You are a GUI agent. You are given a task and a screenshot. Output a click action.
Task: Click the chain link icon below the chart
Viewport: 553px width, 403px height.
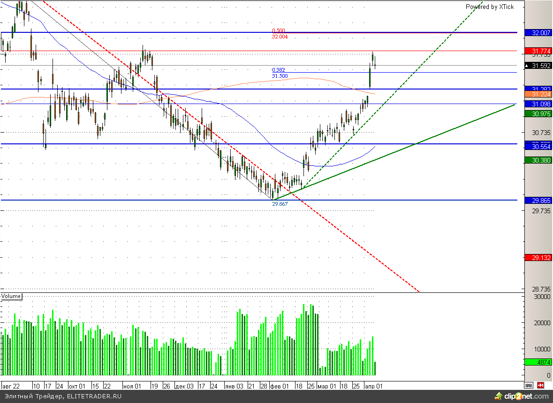[x=529, y=386]
